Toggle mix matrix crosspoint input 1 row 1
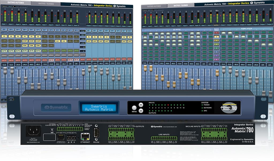 (x=145, y=33)
